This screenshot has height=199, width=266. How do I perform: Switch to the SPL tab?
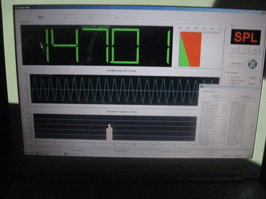coord(41,17)
